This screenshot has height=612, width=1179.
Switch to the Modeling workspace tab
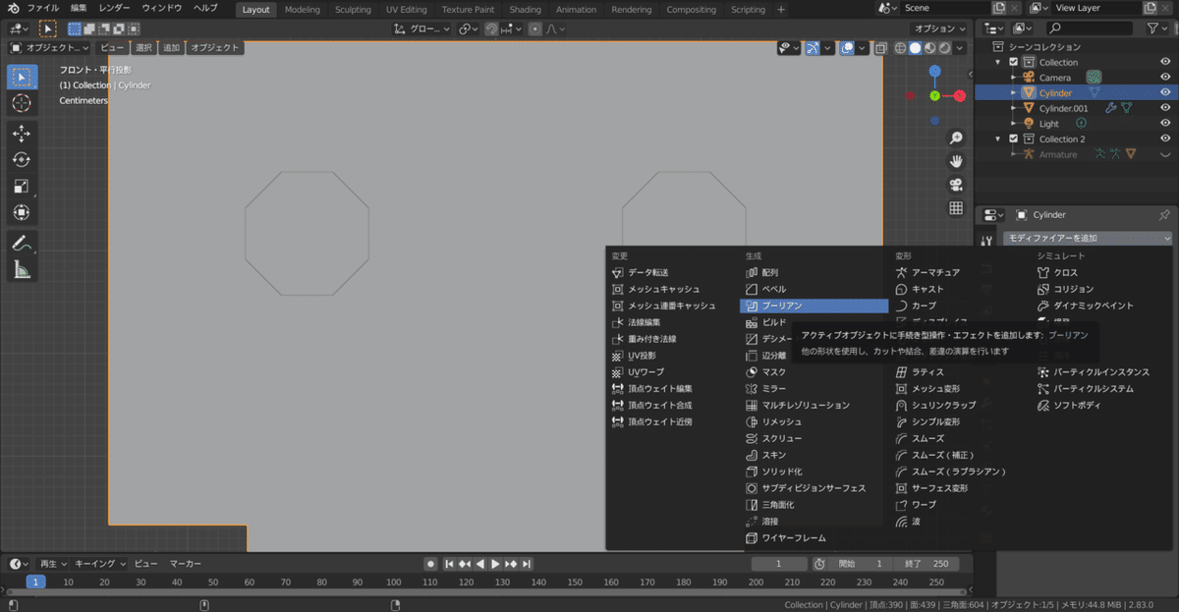pyautogui.click(x=302, y=9)
